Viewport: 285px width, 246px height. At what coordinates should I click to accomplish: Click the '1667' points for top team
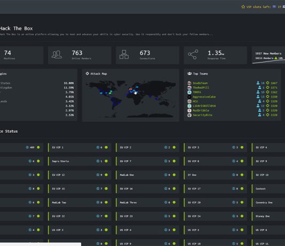[x=274, y=83]
